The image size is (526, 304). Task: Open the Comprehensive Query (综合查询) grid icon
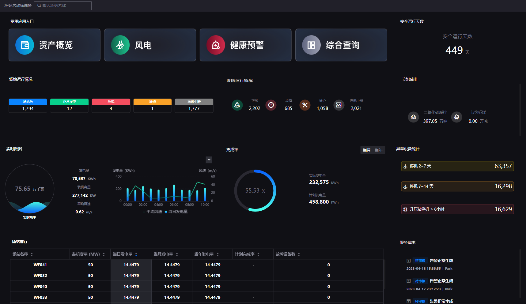pyautogui.click(x=311, y=45)
